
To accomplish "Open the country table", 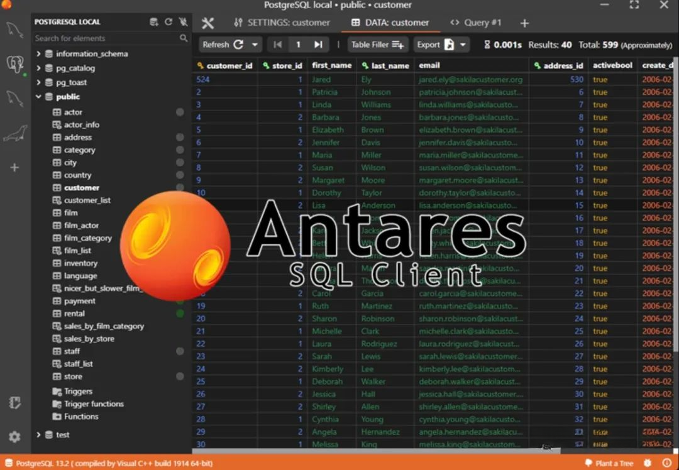I will point(77,175).
